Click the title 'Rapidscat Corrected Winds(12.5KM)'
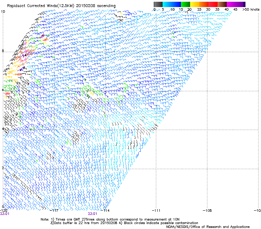This screenshot has height=229, width=261. [x=41, y=6]
